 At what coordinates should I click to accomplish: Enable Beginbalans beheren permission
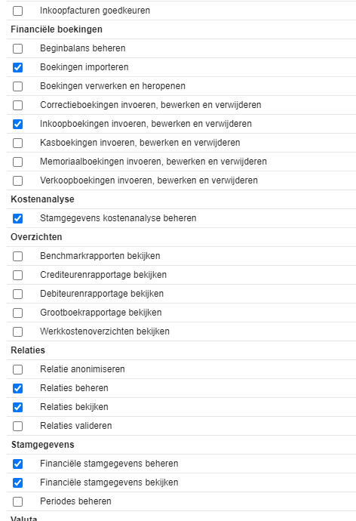click(x=17, y=48)
